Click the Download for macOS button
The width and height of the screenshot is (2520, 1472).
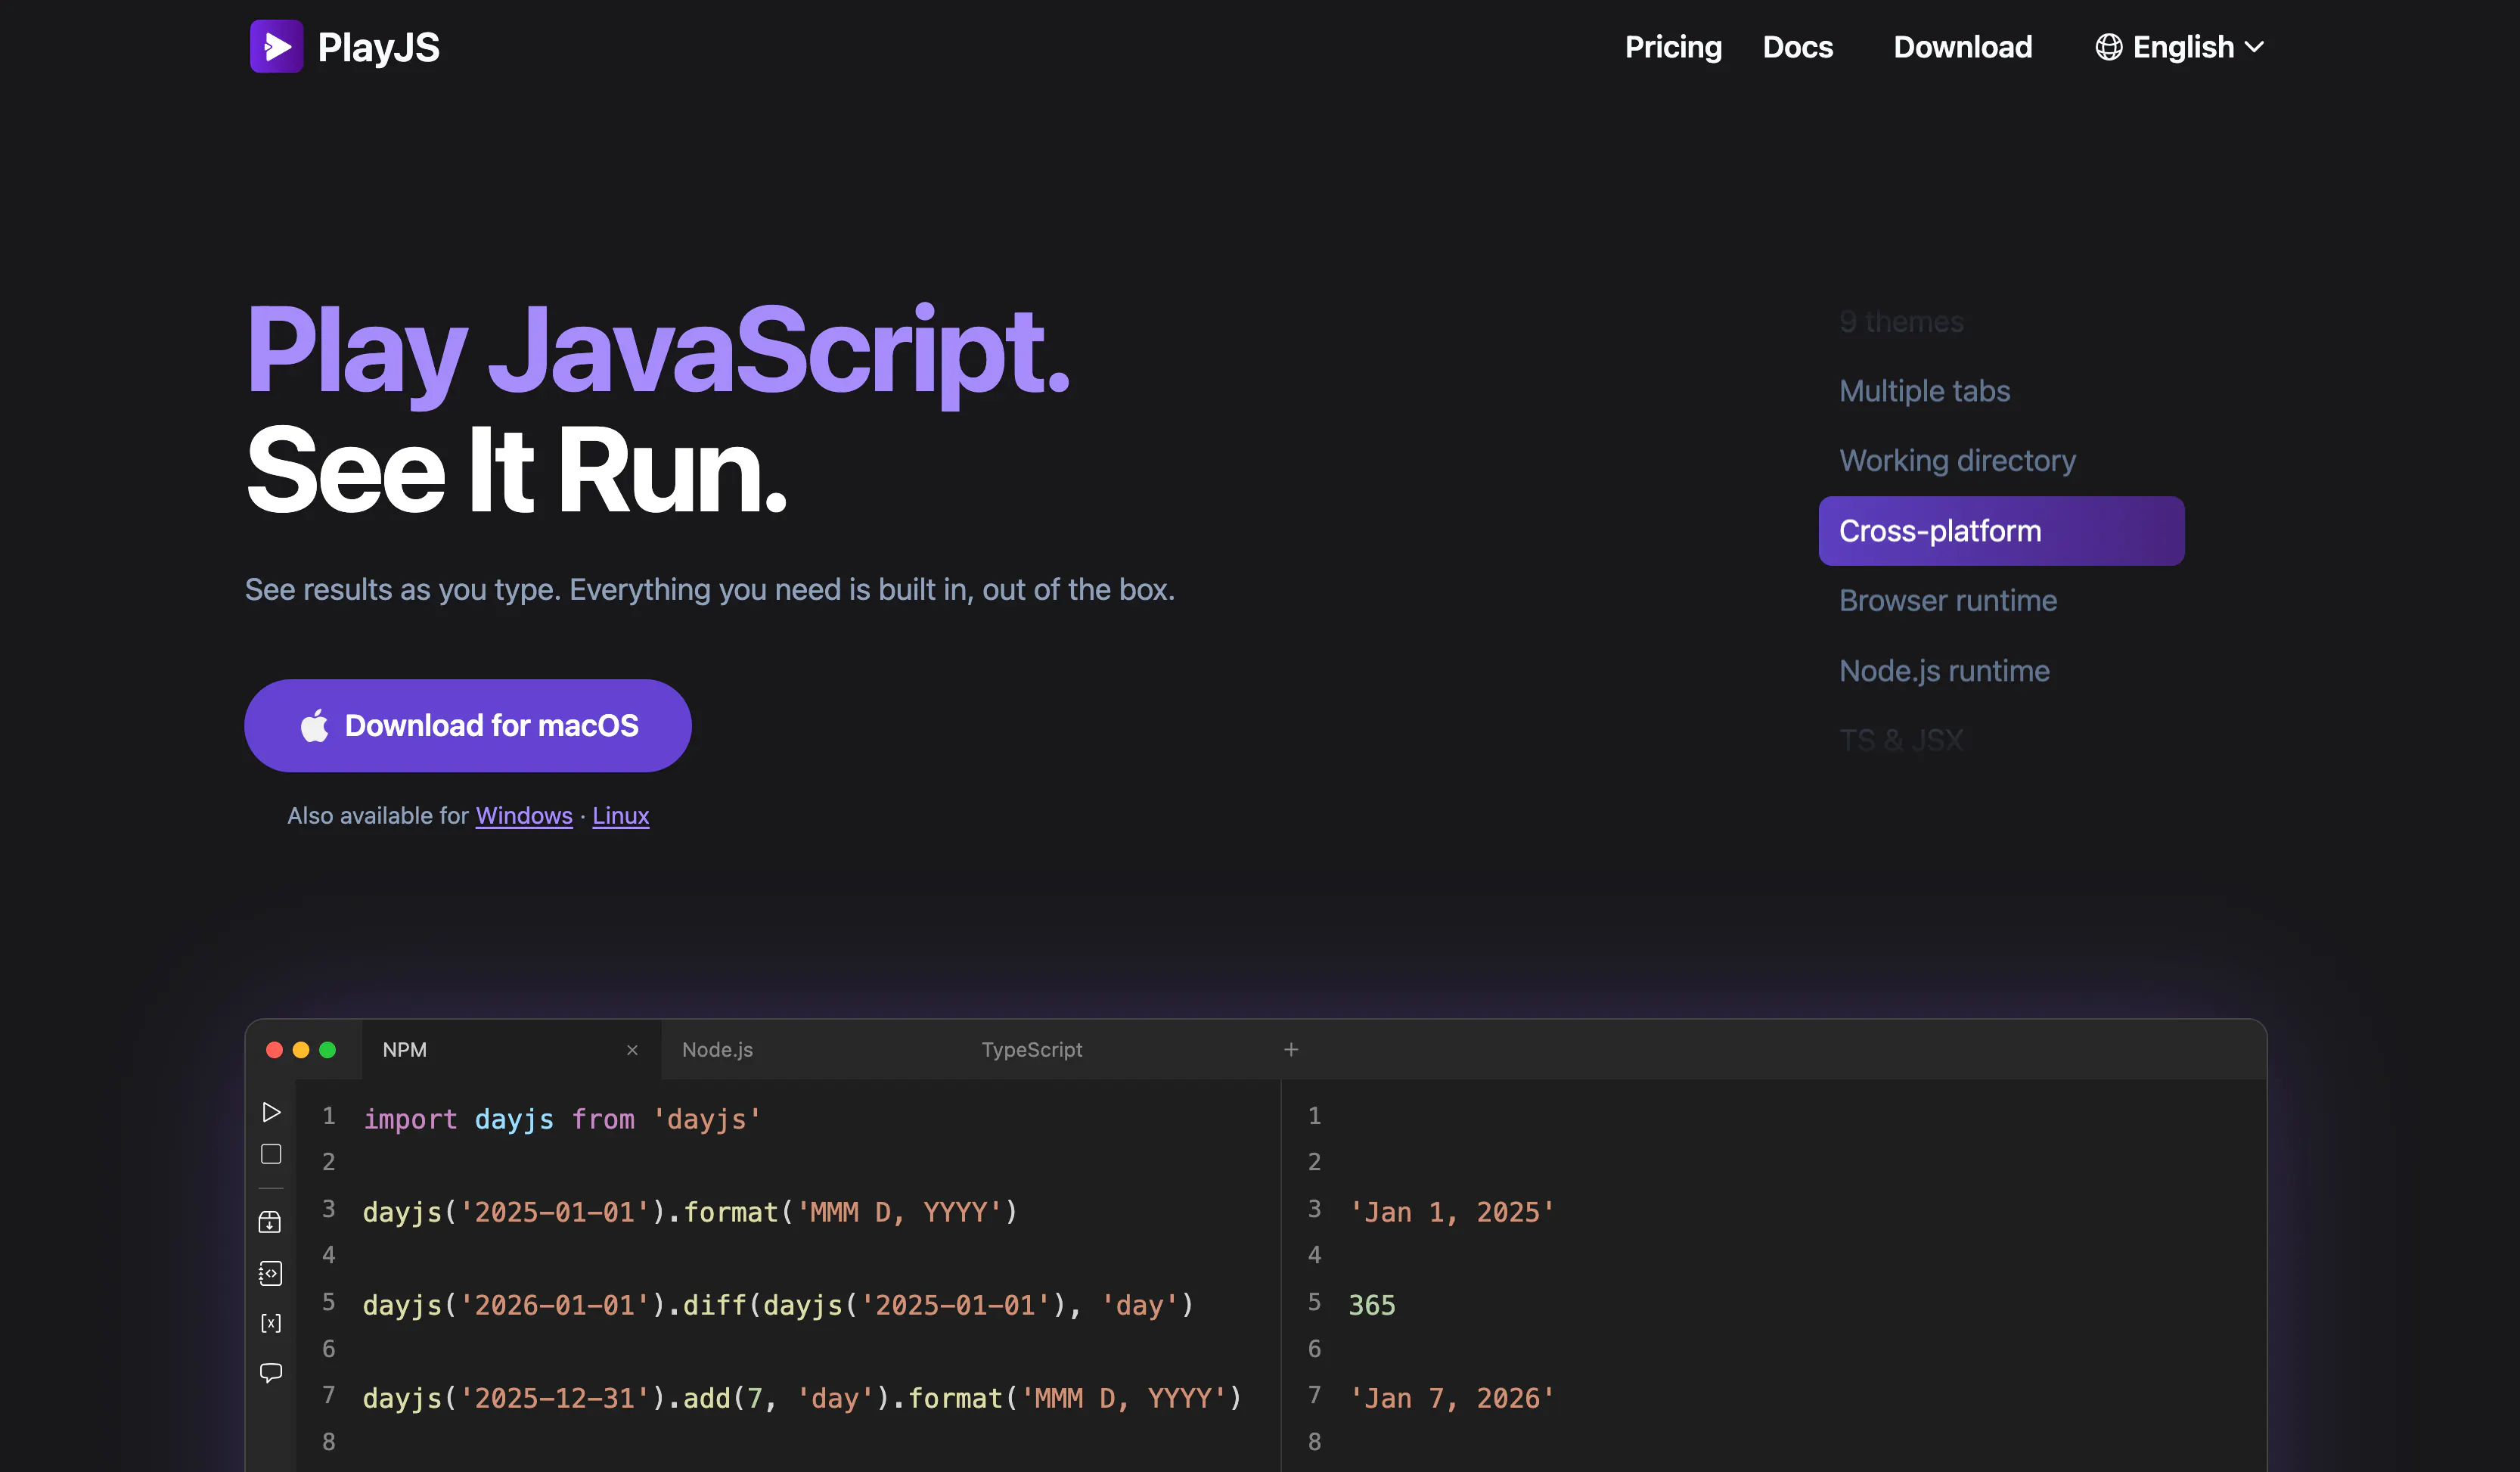(468, 726)
